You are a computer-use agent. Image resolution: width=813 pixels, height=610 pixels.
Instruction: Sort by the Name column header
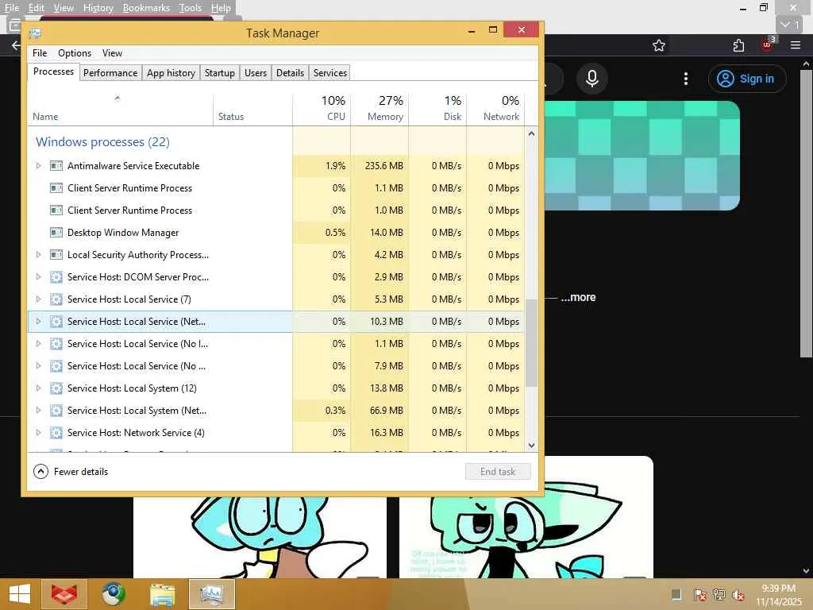[120, 108]
